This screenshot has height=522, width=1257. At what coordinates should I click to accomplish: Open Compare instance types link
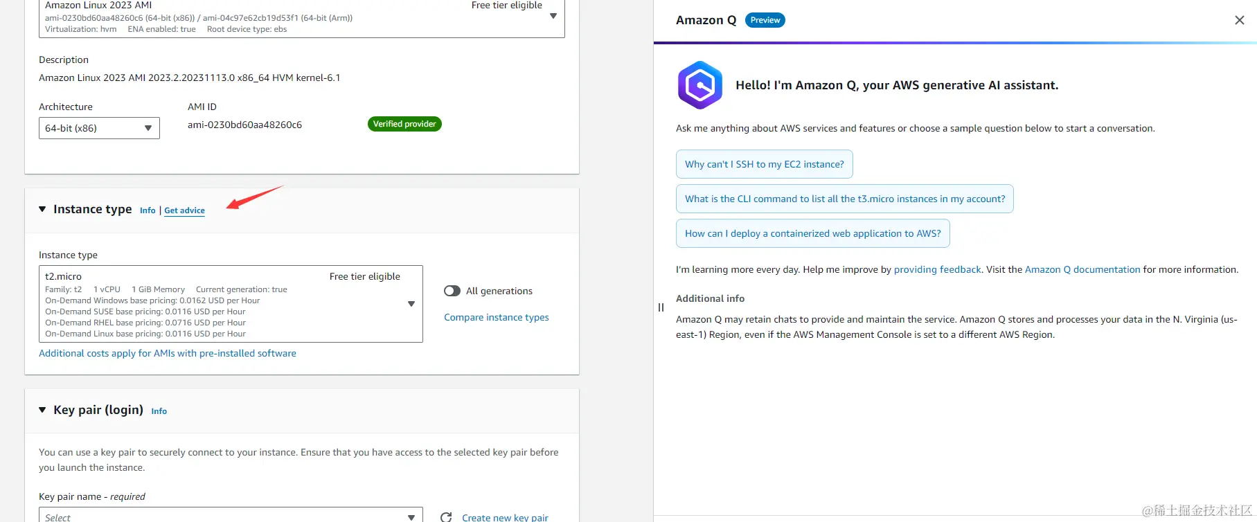click(497, 317)
